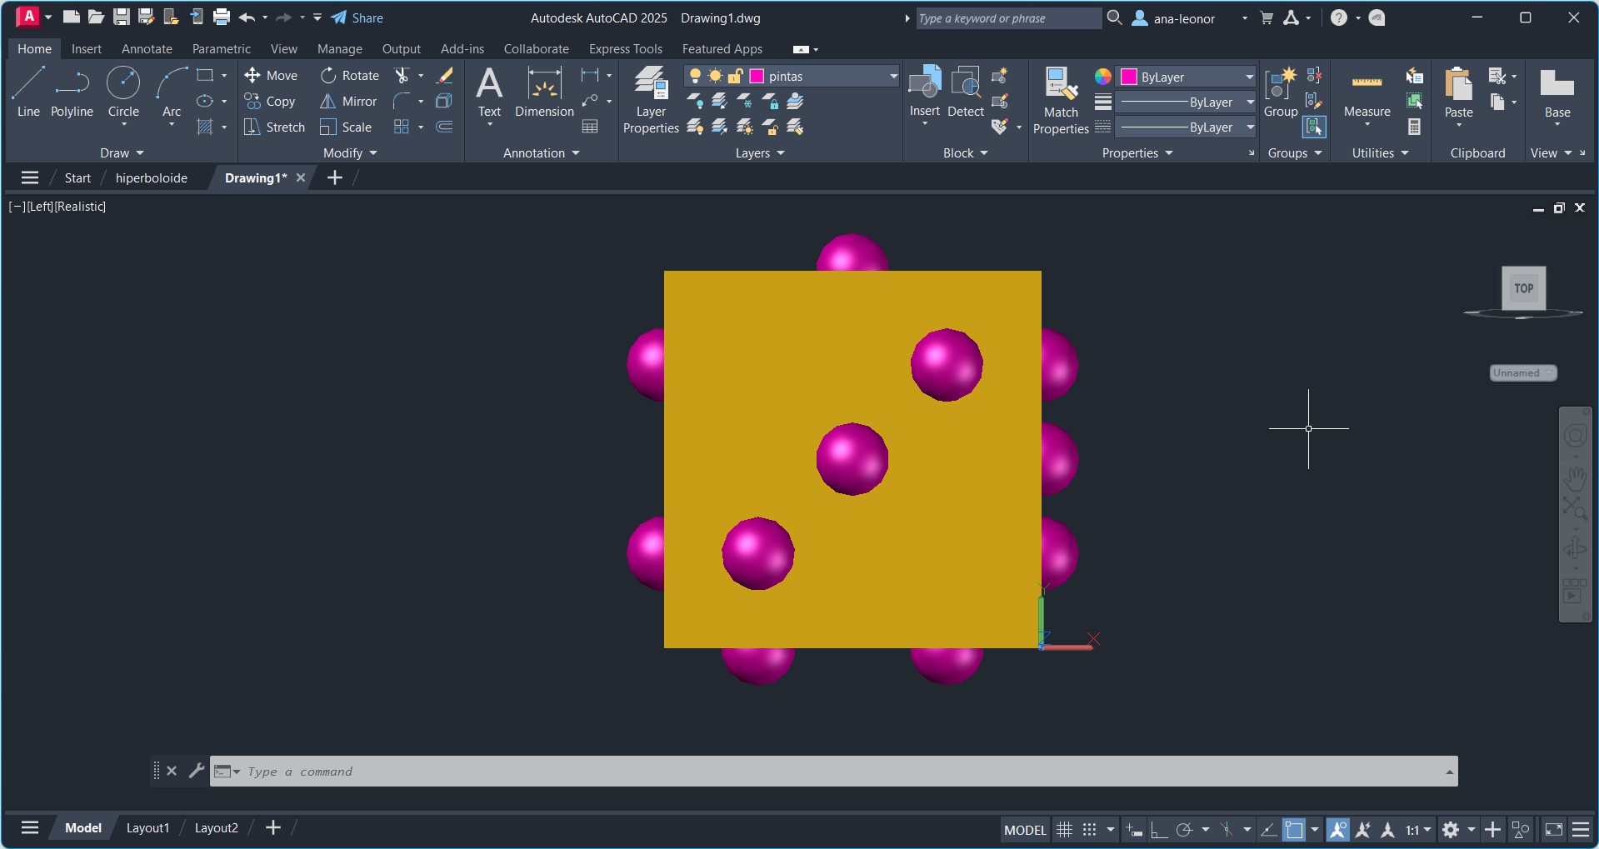
Task: Click the command line input field
Action: pyautogui.click(x=833, y=772)
